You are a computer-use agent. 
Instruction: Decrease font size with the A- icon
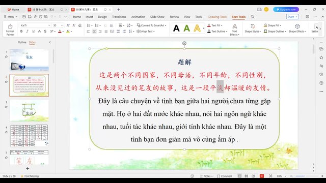tap(74, 25)
